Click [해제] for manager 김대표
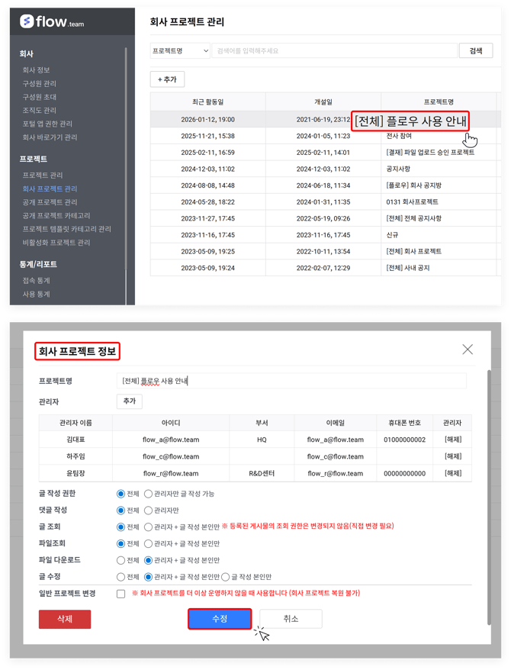The width and height of the screenshot is (511, 670). pos(453,440)
